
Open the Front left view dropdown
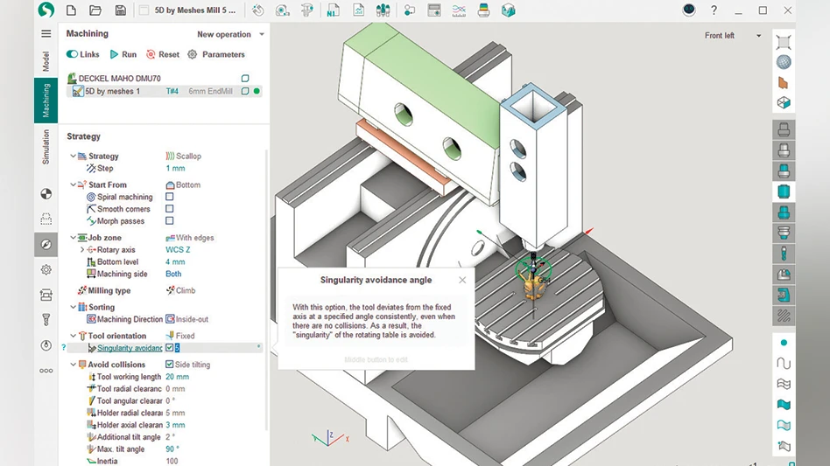coord(726,36)
